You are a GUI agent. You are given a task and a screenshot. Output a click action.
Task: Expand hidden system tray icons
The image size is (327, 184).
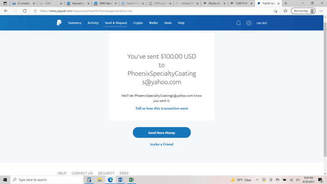pyautogui.click(x=257, y=180)
